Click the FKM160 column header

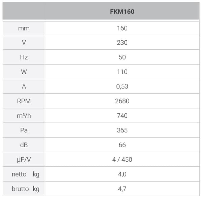click(122, 11)
